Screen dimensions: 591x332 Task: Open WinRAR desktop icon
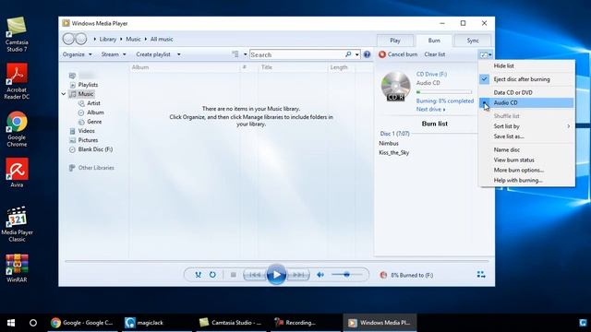coord(17,268)
